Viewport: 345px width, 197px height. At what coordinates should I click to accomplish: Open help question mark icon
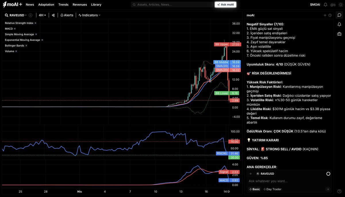tap(339, 191)
